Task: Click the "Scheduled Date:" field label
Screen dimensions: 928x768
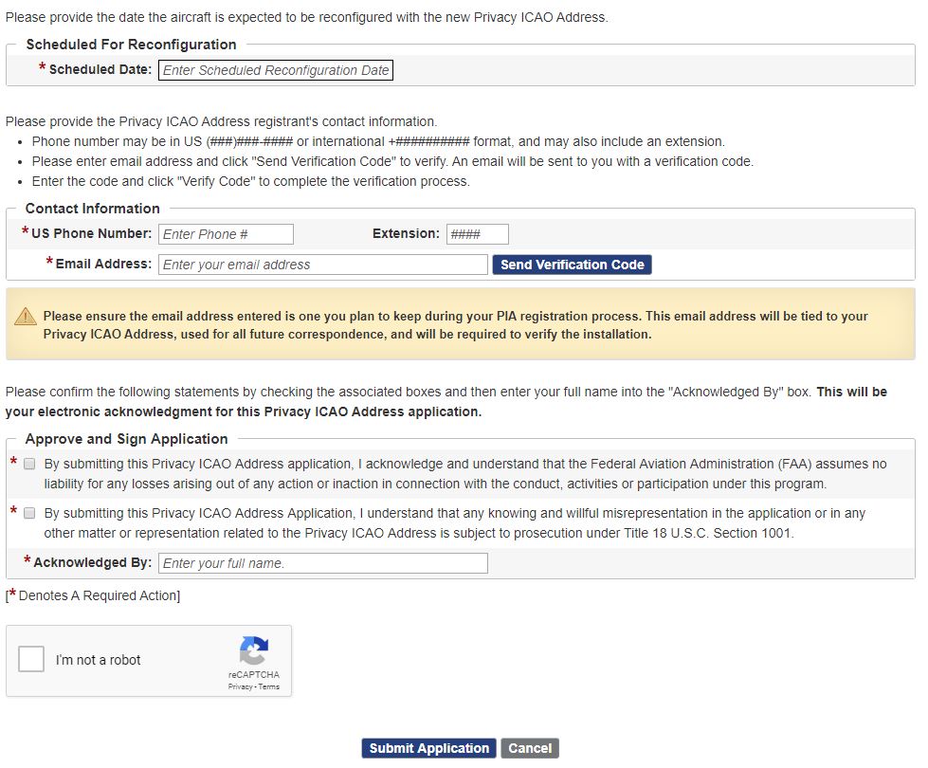Action: [100, 69]
